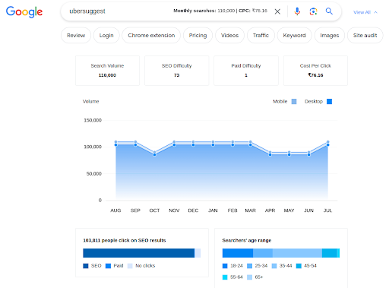
Task: Click the No clicks legend swatch
Action: point(130,266)
